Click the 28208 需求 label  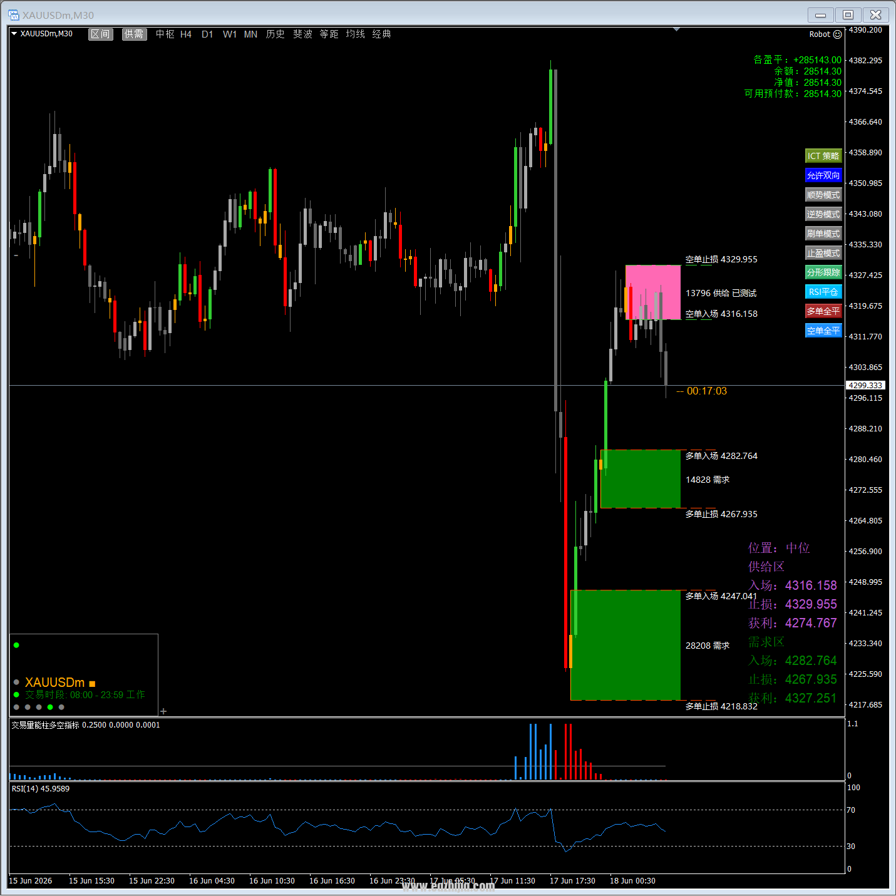click(x=708, y=646)
